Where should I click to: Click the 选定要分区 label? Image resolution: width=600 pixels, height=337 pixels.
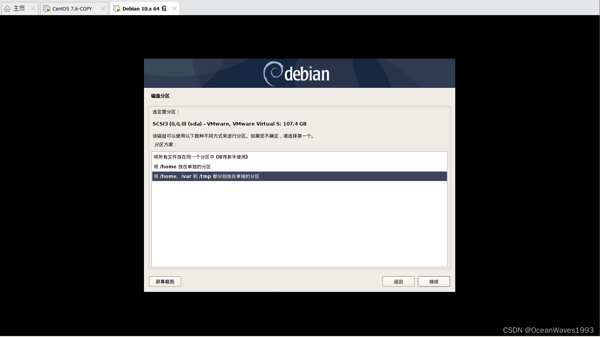click(x=166, y=112)
